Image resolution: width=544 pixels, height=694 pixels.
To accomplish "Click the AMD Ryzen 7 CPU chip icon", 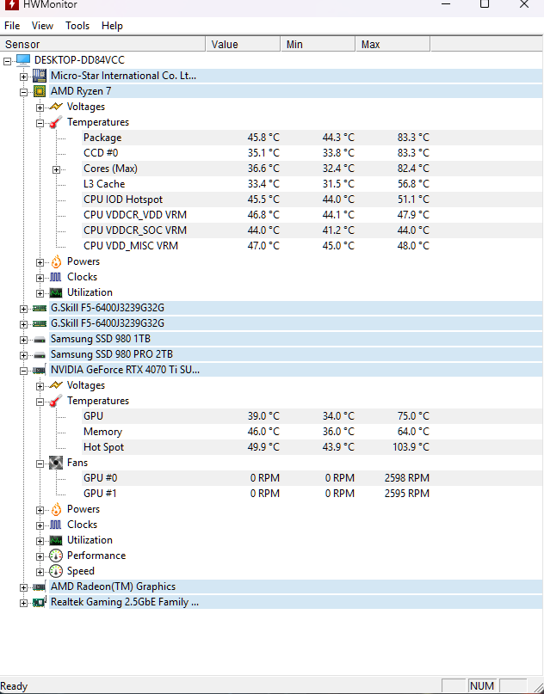I will pyautogui.click(x=40, y=91).
